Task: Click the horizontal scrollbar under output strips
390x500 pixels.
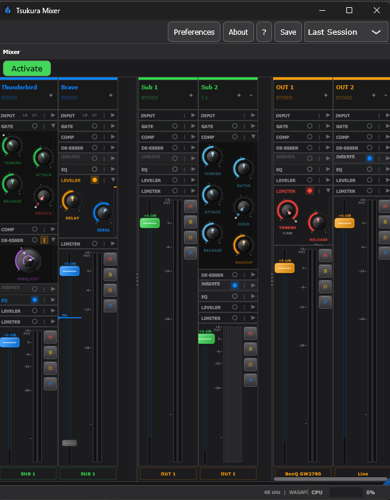Action: click(x=330, y=479)
